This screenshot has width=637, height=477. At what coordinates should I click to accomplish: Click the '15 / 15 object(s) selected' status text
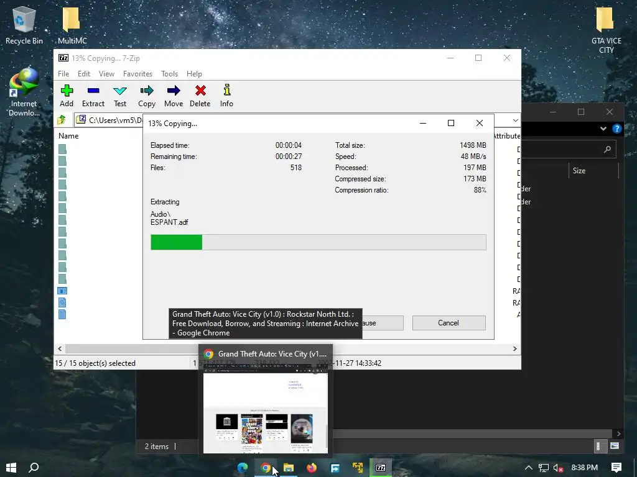click(x=95, y=363)
